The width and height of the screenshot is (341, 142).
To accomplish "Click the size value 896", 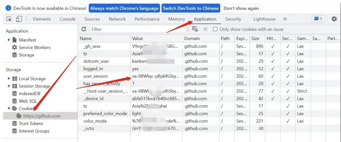I will point(259,46).
